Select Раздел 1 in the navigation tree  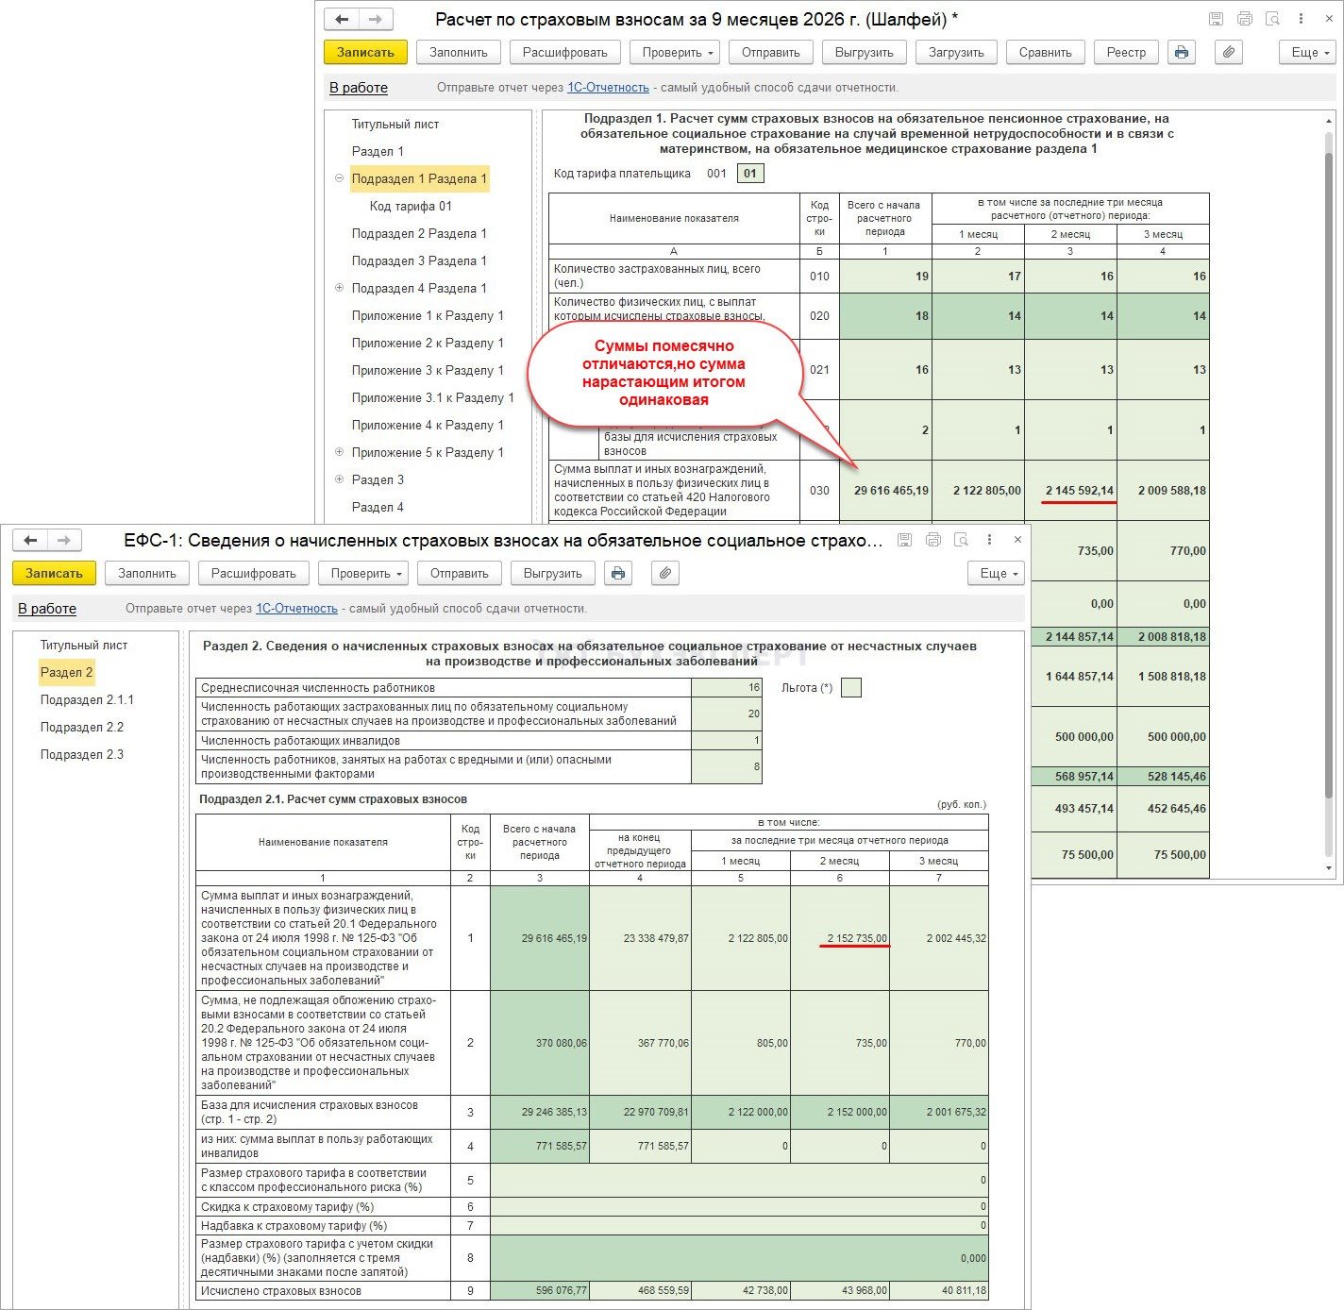(378, 151)
